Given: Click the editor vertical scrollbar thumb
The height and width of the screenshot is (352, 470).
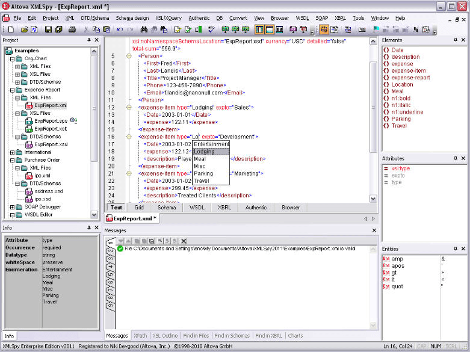Looking at the screenshot, I should pos(373,107).
